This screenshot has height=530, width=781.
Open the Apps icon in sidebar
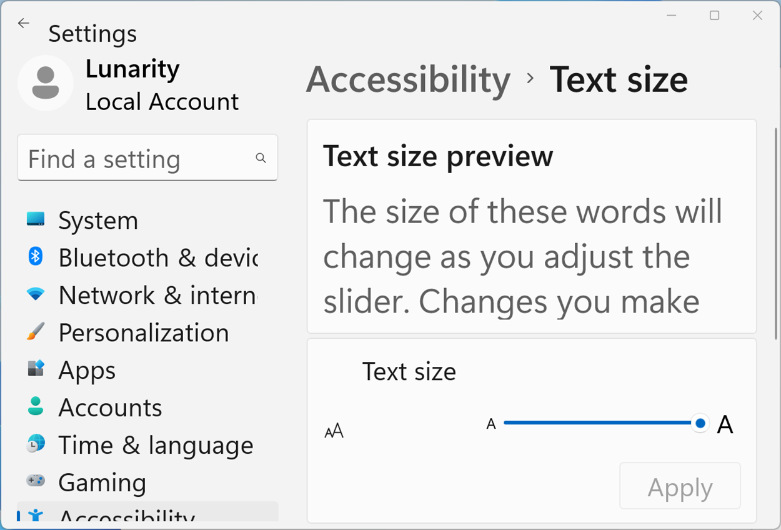pyautogui.click(x=36, y=369)
